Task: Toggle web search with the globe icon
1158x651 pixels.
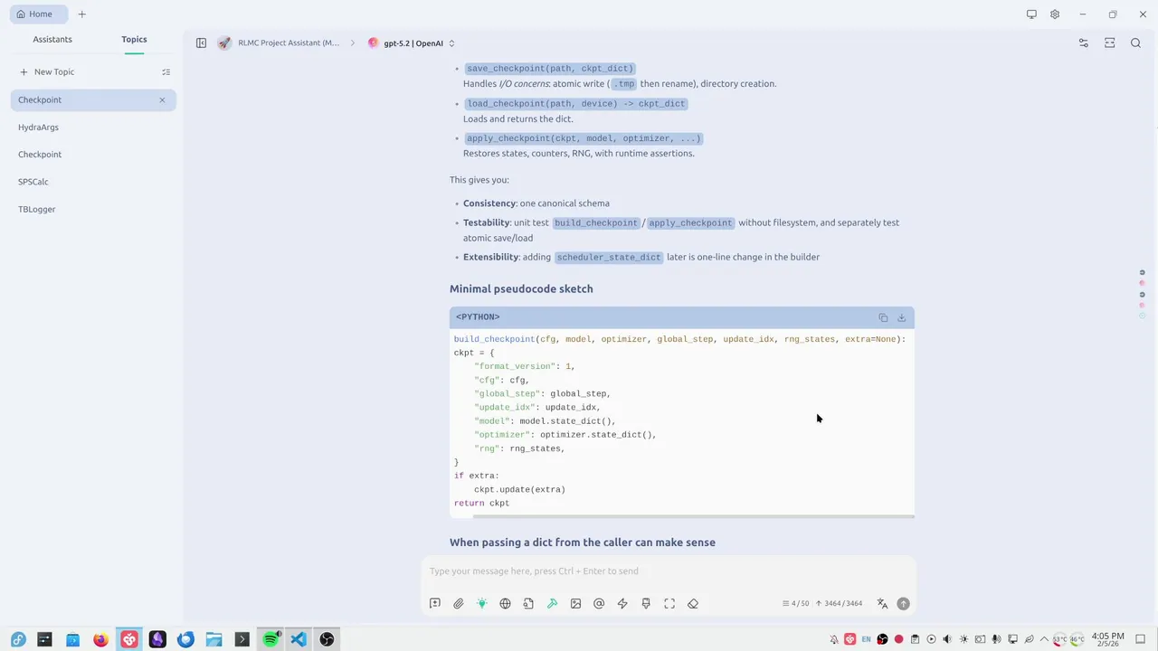Action: tap(505, 604)
